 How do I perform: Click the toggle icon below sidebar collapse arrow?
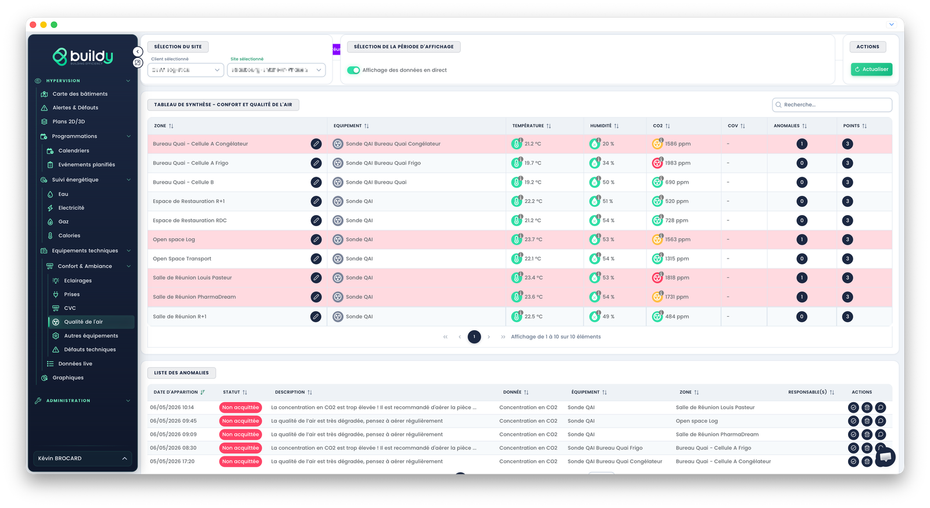(x=138, y=62)
